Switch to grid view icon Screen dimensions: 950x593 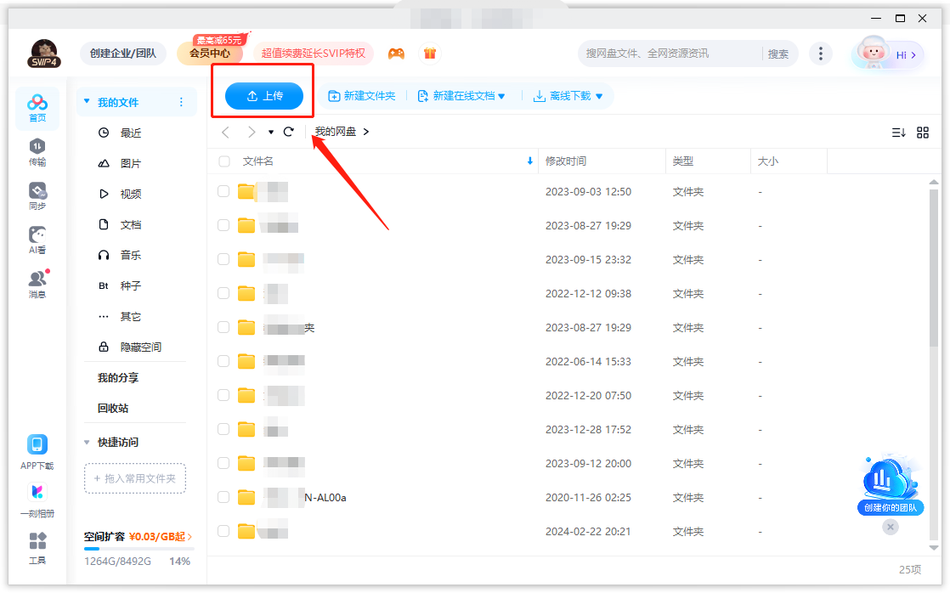pos(923,133)
